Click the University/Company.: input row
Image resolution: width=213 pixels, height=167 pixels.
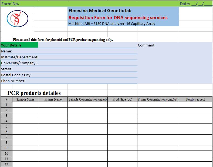[69, 63]
